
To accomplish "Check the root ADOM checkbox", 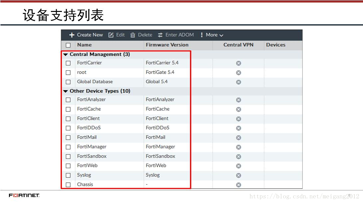I will [x=68, y=73].
